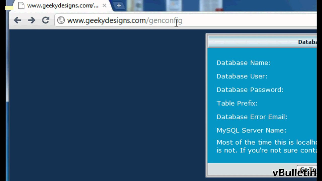Viewport: 322px width, 181px height.
Task: Click the Database Error Email label
Action: coord(252,117)
